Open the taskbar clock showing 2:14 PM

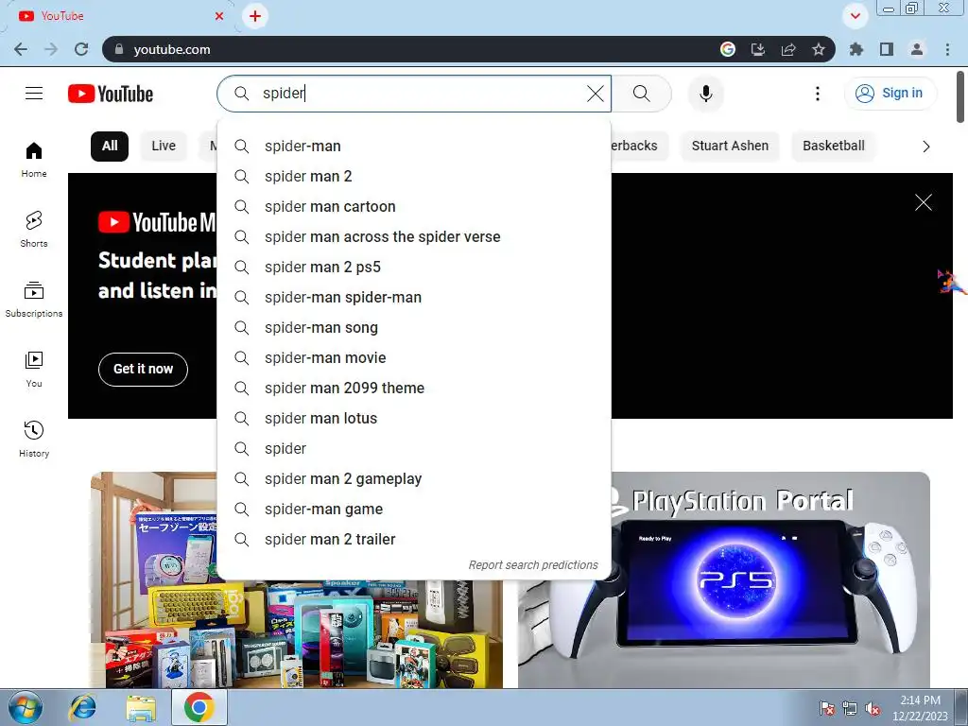920,707
